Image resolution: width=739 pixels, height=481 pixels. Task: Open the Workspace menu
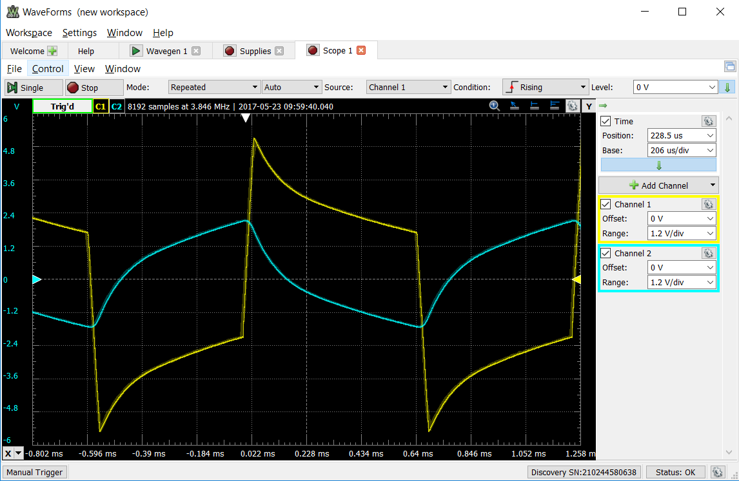pyautogui.click(x=29, y=32)
